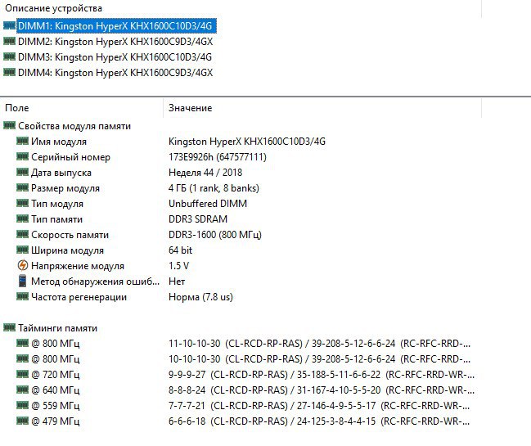Select the 'Метод обнаружения ошиб...' field label
531x446 pixels.
pos(95,282)
